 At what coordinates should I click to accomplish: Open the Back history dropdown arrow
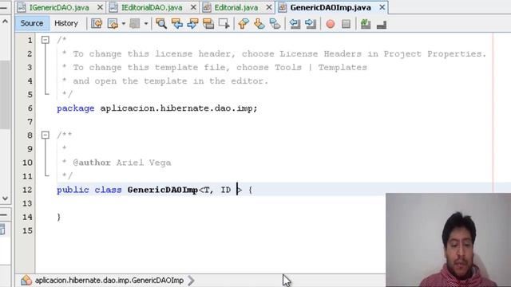[x=124, y=24]
